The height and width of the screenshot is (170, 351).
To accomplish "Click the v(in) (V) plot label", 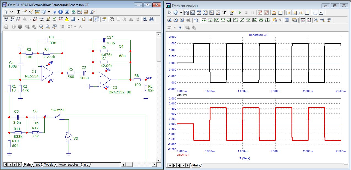I will point(182,95).
